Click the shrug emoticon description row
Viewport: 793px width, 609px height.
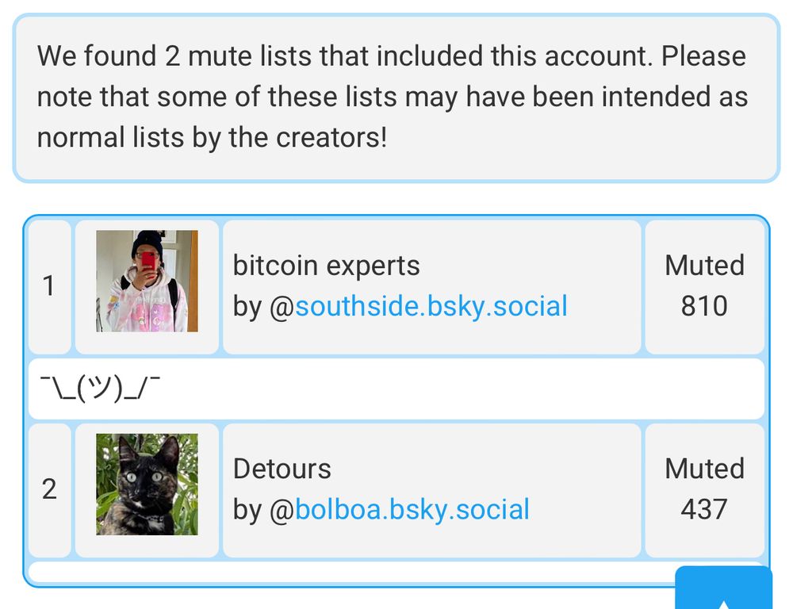[x=396, y=389]
